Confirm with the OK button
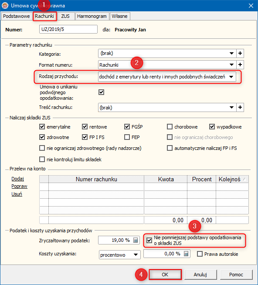Image resolution: width=258 pixels, height=285 pixels. pyautogui.click(x=165, y=275)
